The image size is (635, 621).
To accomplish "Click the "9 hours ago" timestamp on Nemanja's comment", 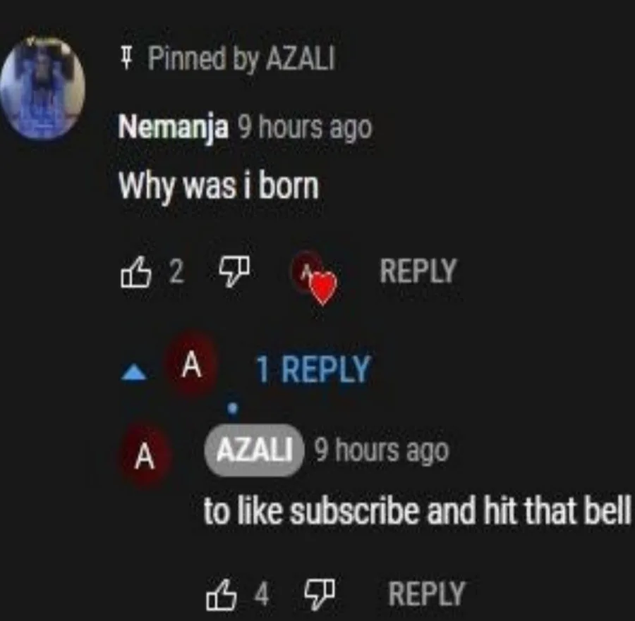I will click(x=304, y=128).
